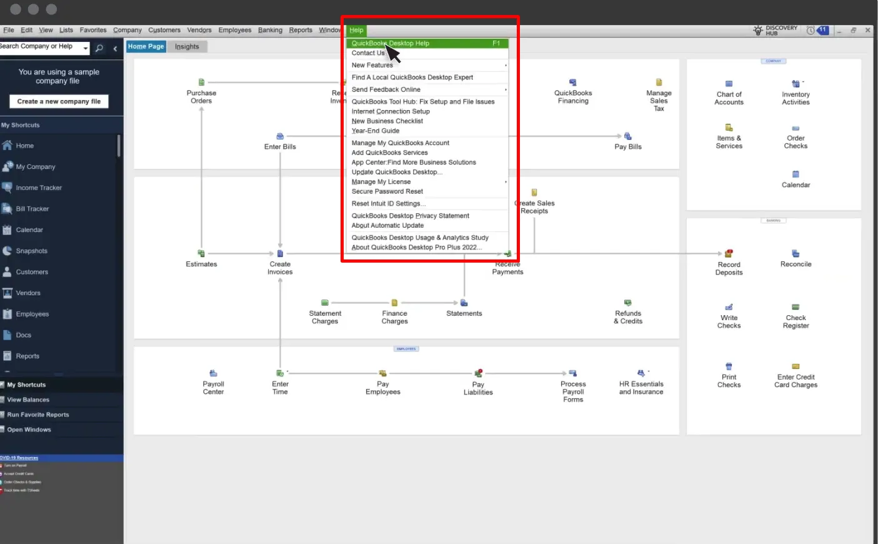Open the Open Windows sidebar section
878x544 pixels.
point(29,430)
